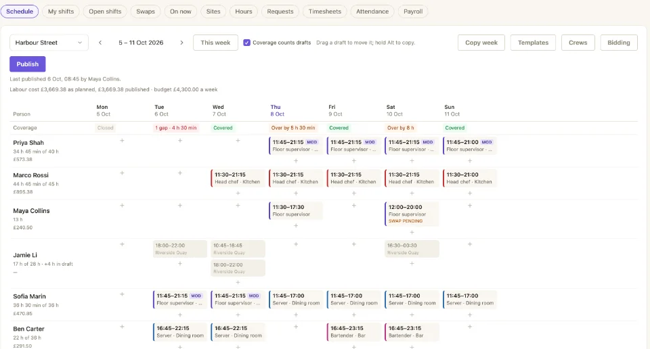The height and width of the screenshot is (349, 650).
Task: Switch to the Sites tab
Action: coord(213,11)
